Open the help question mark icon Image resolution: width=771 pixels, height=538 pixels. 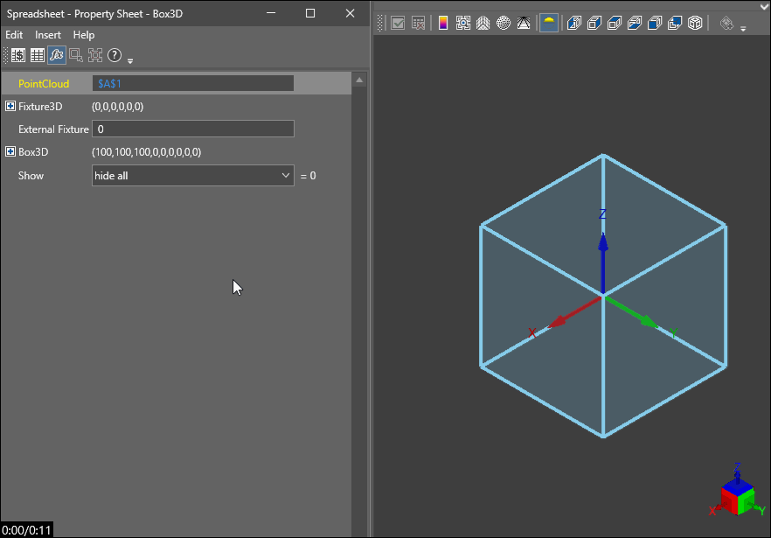114,55
